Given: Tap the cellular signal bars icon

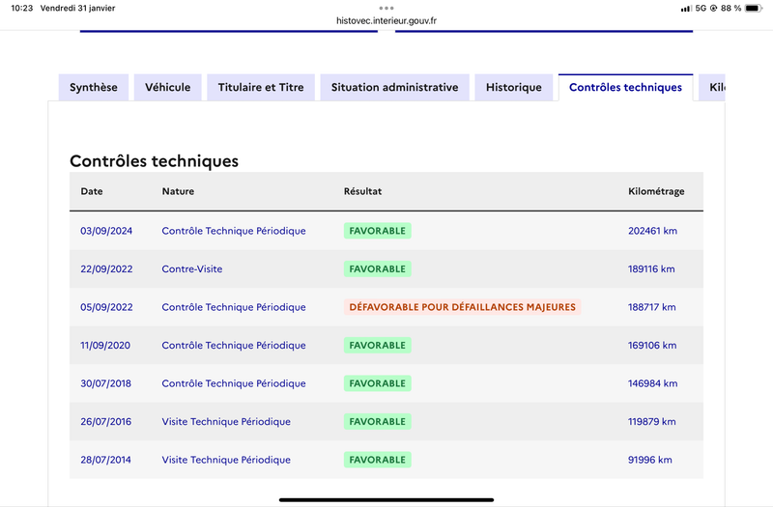Looking at the screenshot, I should coord(685,9).
